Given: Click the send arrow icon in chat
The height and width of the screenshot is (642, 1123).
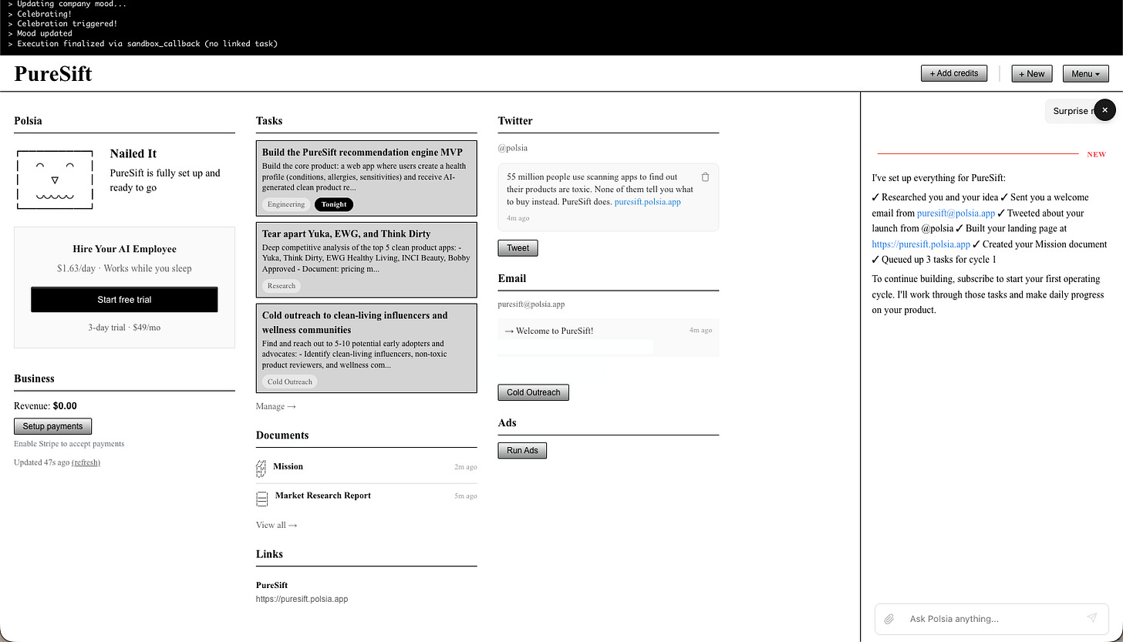Looking at the screenshot, I should coord(1091,617).
